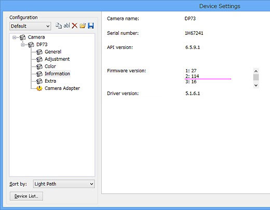
Task: Click firmware entry '2: 114'
Action: coord(192,76)
